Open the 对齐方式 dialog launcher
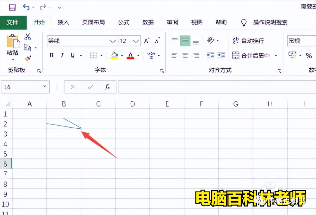This screenshot has width=316, height=215. pos(279,71)
